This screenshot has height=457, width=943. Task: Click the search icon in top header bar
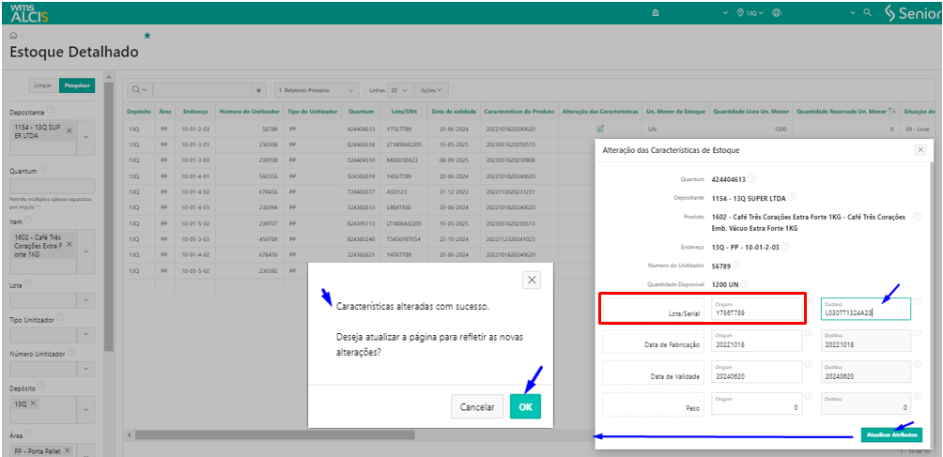(853, 13)
